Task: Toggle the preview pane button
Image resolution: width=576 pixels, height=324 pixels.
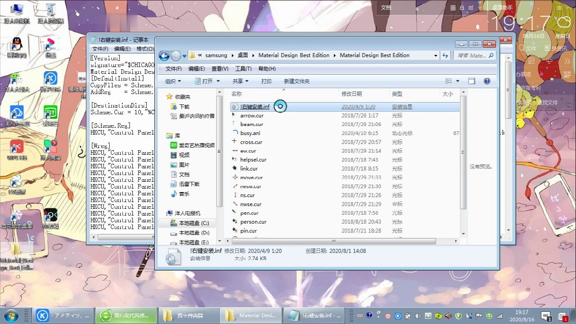Action: click(x=472, y=81)
